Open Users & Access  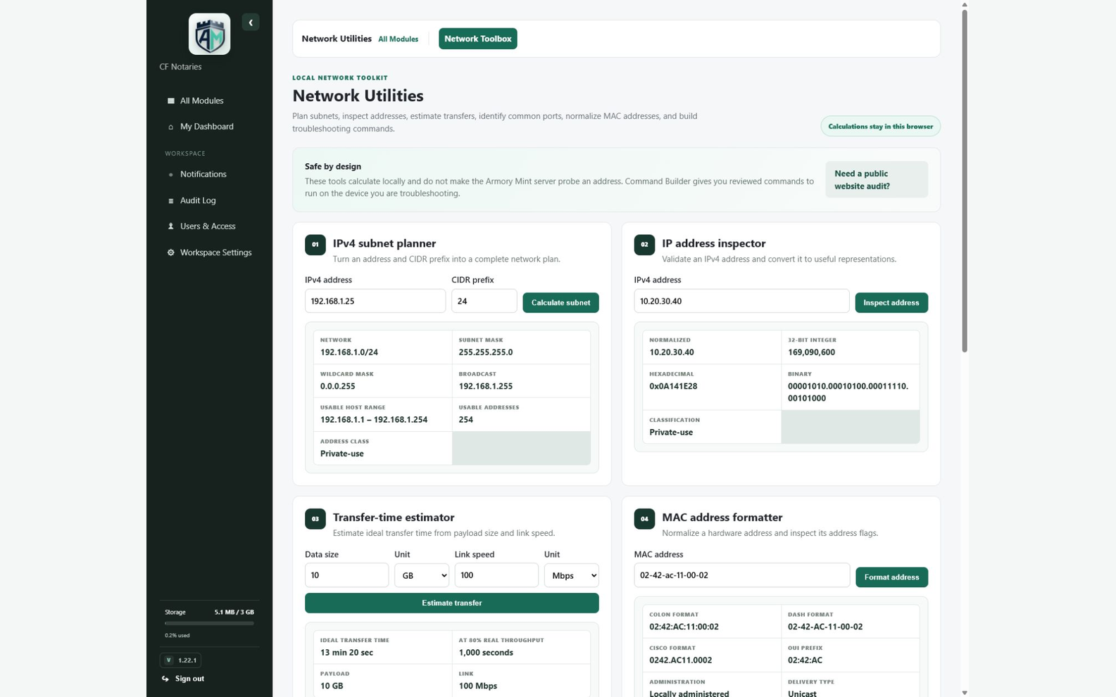(209, 226)
